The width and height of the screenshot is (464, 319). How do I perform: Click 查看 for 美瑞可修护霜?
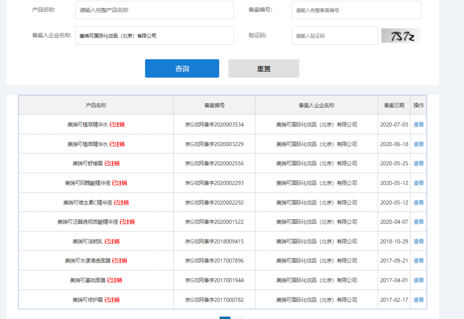tap(418, 300)
